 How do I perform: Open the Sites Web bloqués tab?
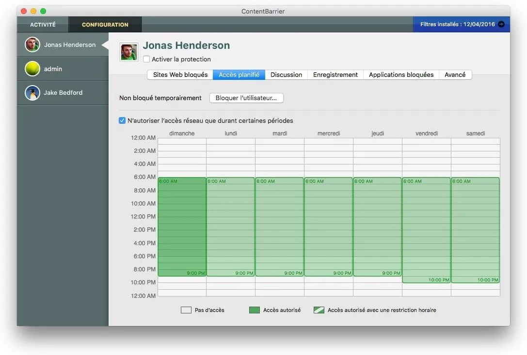pyautogui.click(x=180, y=74)
